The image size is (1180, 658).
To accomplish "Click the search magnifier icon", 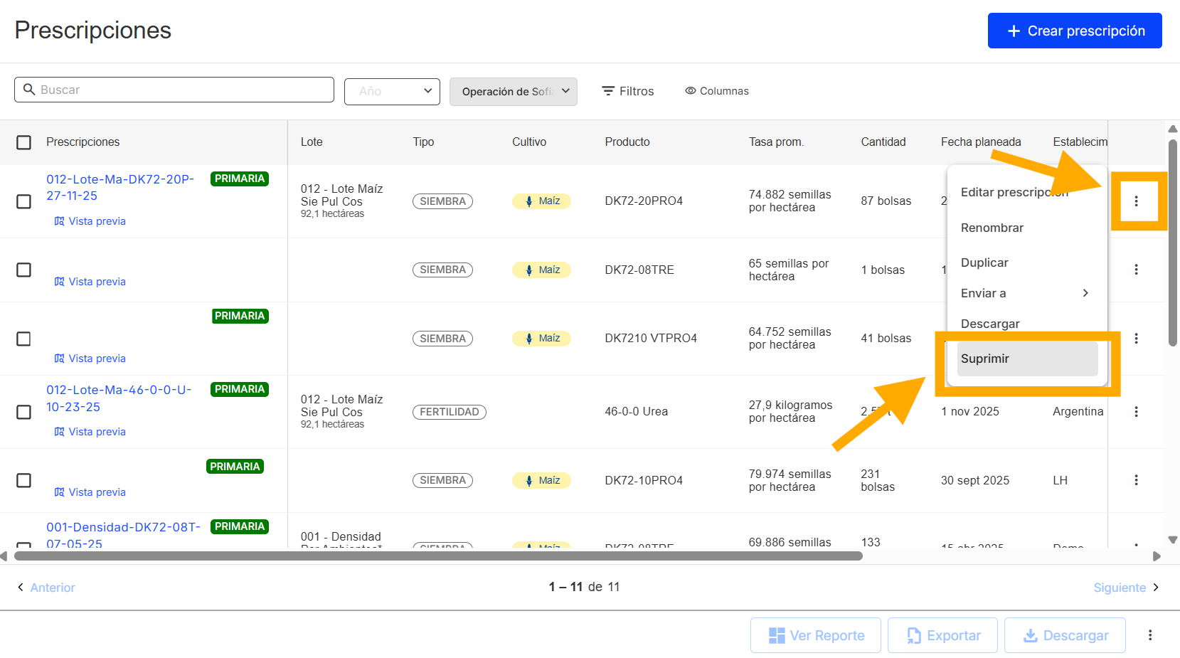I will [x=29, y=90].
